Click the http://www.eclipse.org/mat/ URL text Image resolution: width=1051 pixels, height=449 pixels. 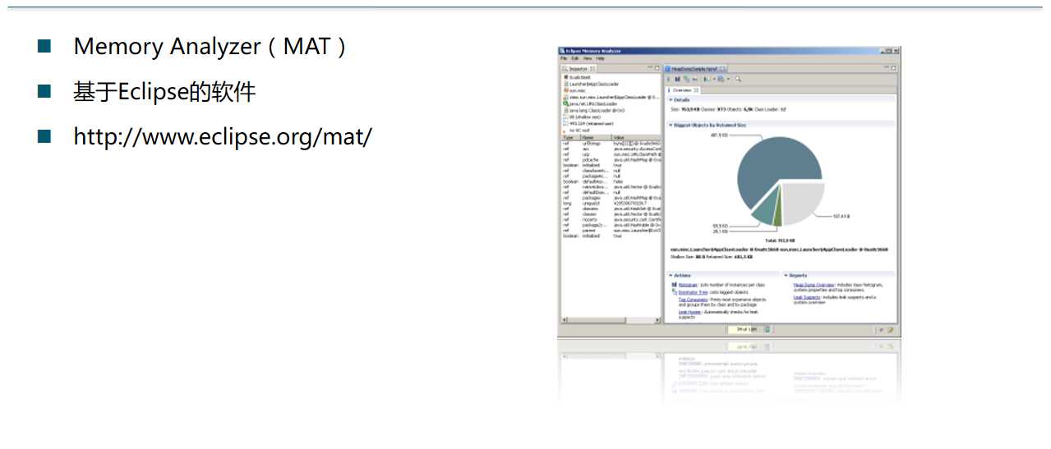(223, 135)
